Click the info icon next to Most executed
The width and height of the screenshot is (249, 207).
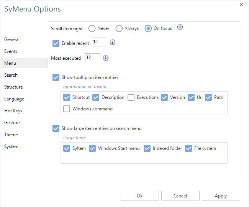[x=106, y=58]
